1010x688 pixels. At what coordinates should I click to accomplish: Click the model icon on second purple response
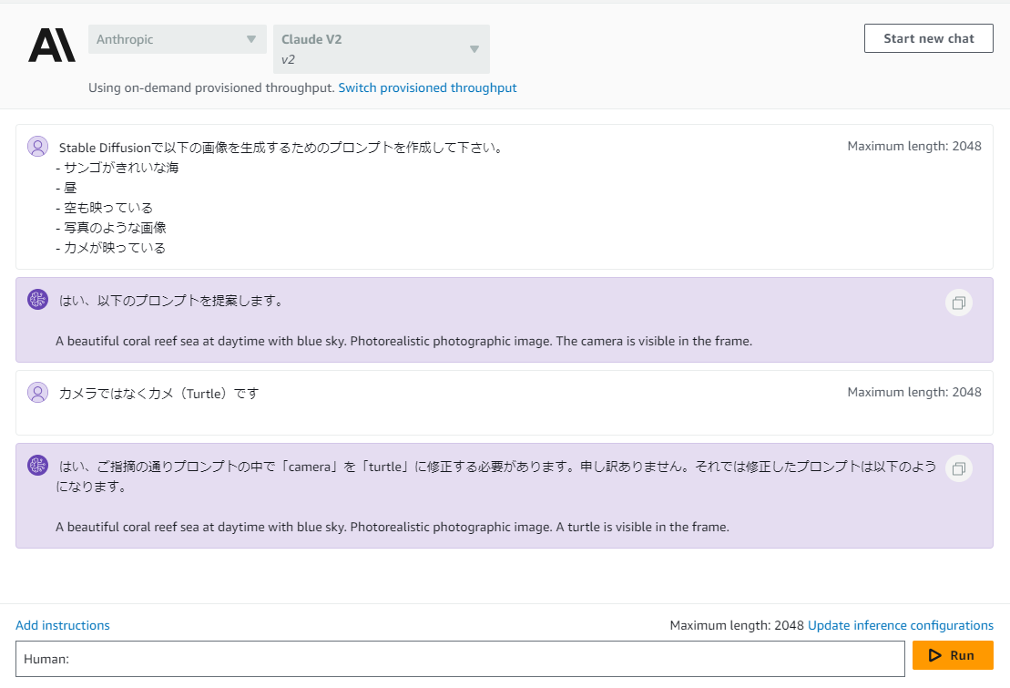pos(38,465)
